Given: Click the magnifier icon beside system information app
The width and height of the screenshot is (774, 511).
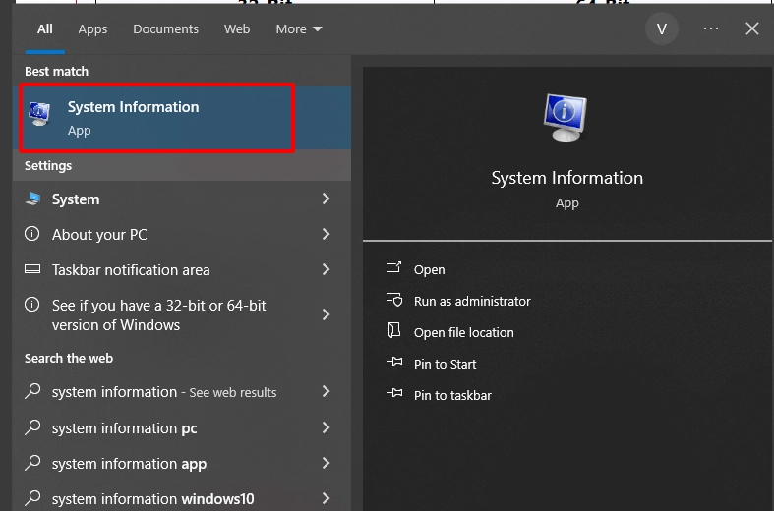Looking at the screenshot, I should tap(32, 463).
